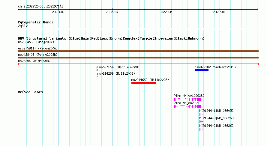This screenshot has width=267, height=146.
Task: Click the Cytogenetic Bands track title
Action: (x=36, y=22)
